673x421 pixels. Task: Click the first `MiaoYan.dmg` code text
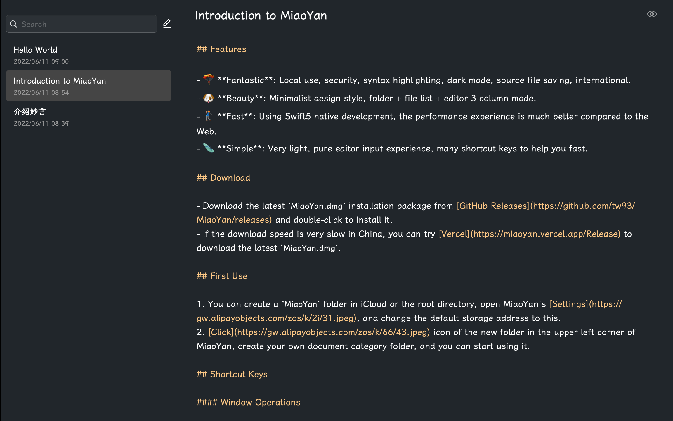[x=317, y=206]
